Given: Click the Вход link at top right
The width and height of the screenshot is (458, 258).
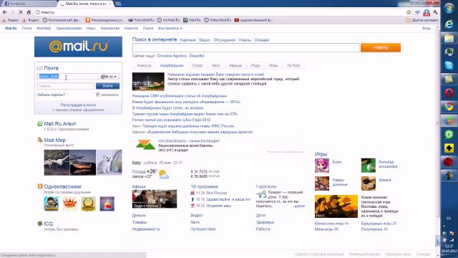Looking at the screenshot, I should click(x=427, y=29).
